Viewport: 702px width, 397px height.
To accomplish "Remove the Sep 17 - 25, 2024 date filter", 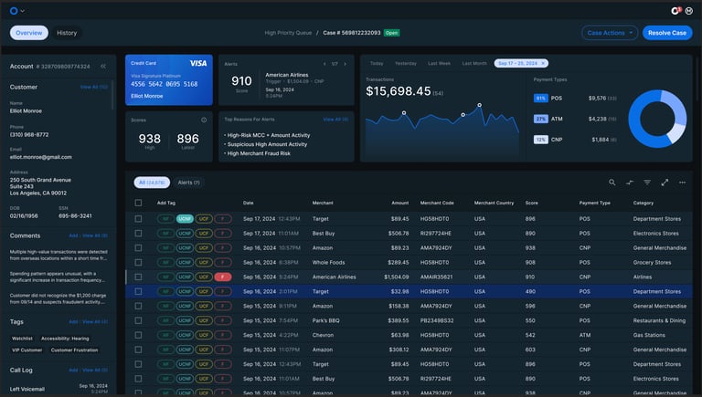I will tap(544, 64).
